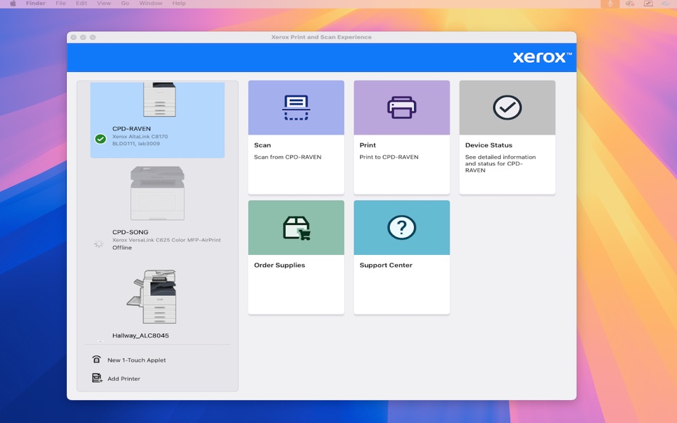Open the Finder menu
Viewport: 677px width, 423px height.
coord(36,4)
